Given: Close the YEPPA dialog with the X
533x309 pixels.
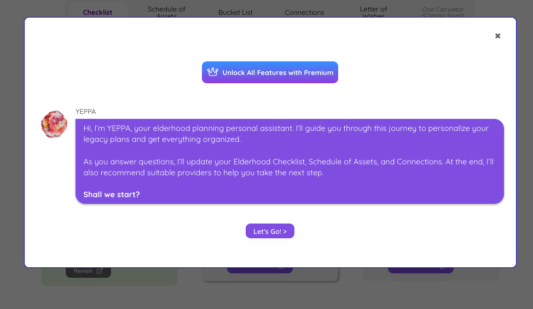Looking at the screenshot, I should point(497,36).
